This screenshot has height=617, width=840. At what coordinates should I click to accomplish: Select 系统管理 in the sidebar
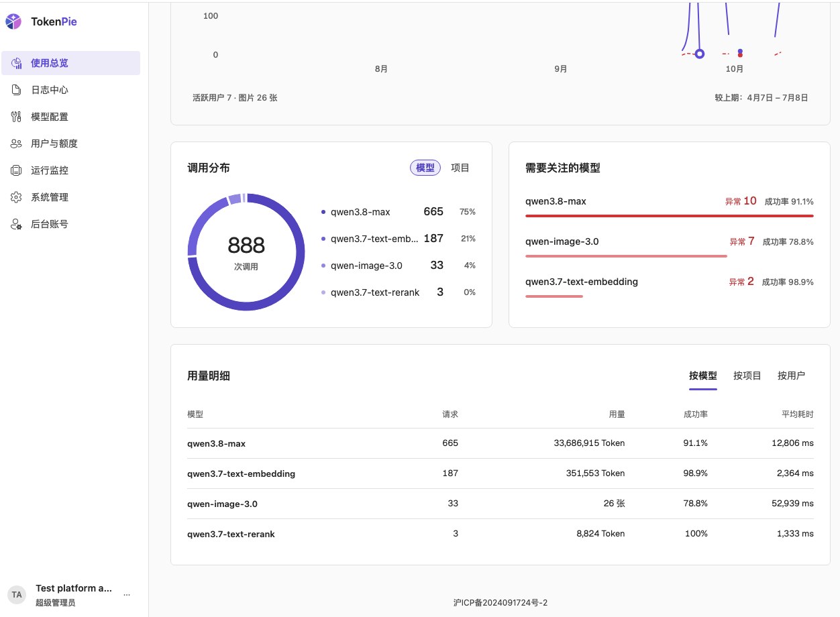coord(70,197)
